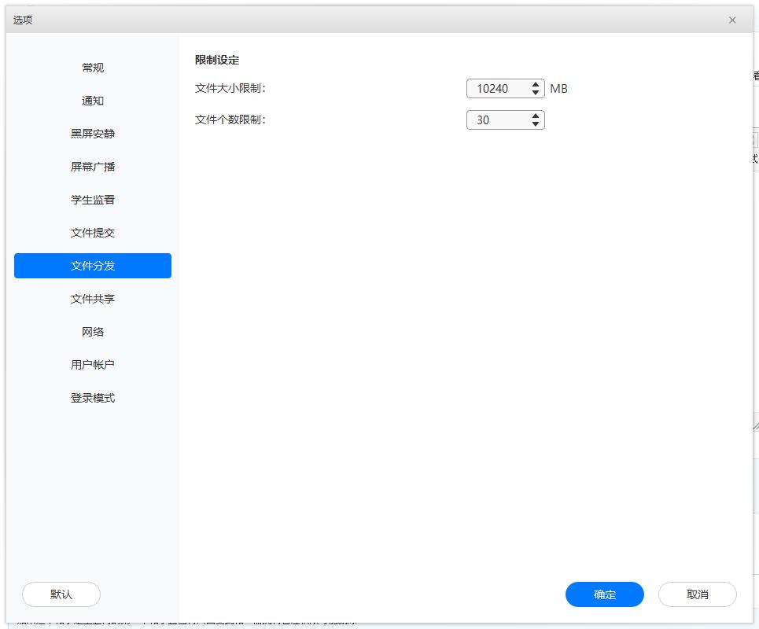This screenshot has height=629, width=759.
Task: Open the 常规 settings section
Action: [92, 68]
